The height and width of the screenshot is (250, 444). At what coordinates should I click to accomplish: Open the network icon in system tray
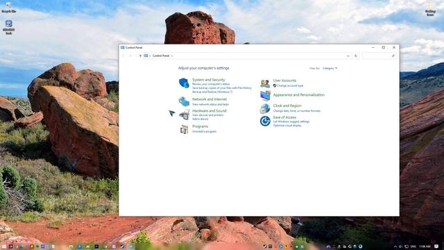[x=407, y=247]
